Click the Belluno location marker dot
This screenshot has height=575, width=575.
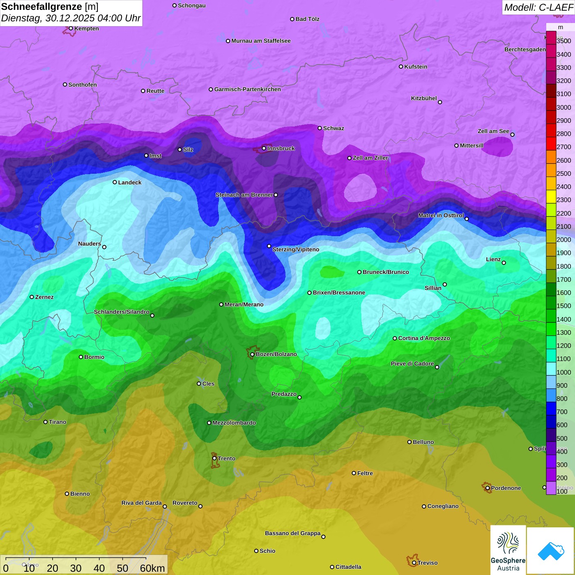coord(409,442)
